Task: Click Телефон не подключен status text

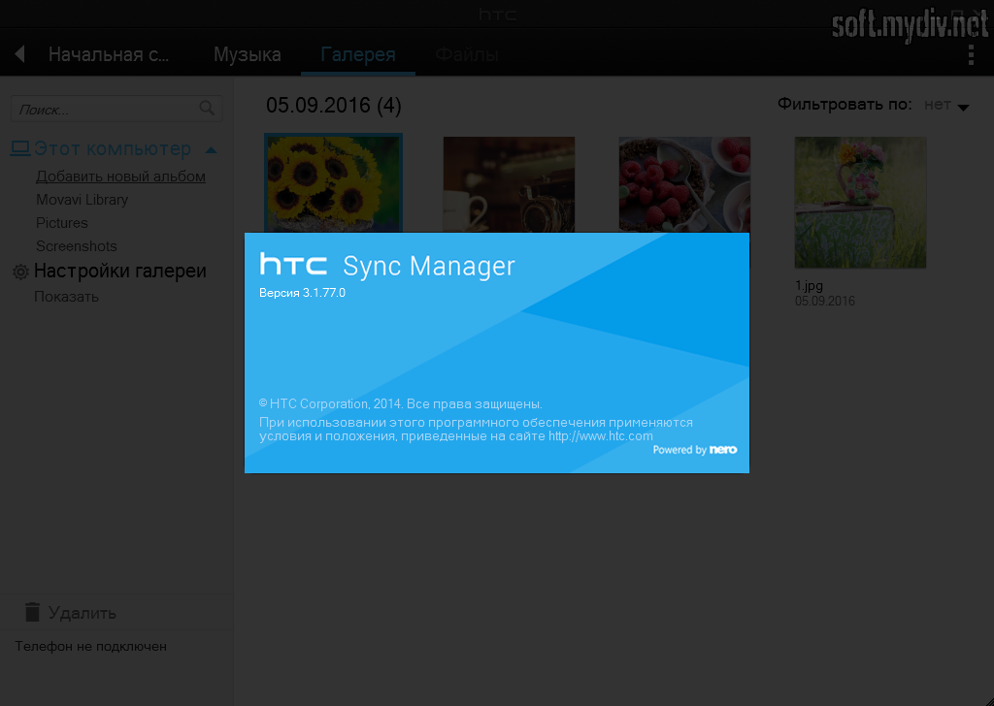Action: [90, 647]
